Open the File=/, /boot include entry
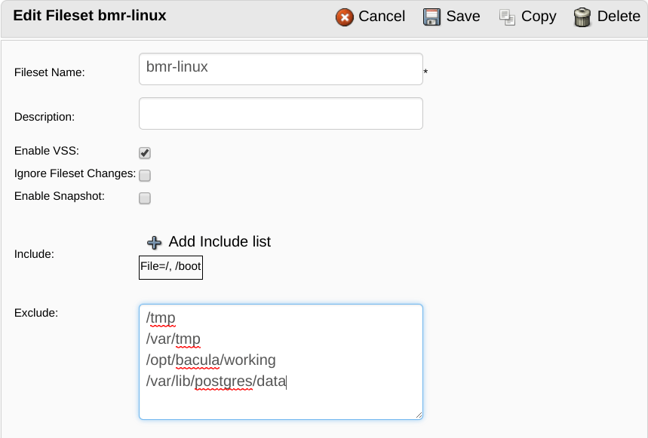Viewport: 648px width, 438px height. coord(170,268)
